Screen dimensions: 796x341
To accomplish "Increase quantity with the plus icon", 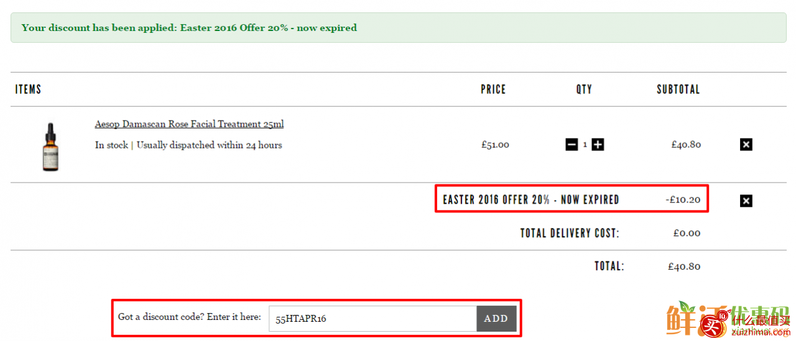I will 598,145.
